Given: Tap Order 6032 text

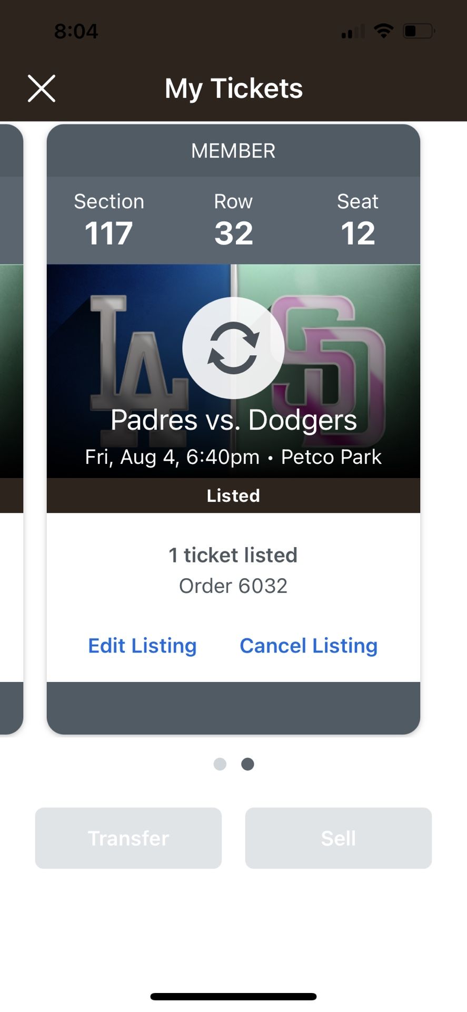Looking at the screenshot, I should 233,586.
